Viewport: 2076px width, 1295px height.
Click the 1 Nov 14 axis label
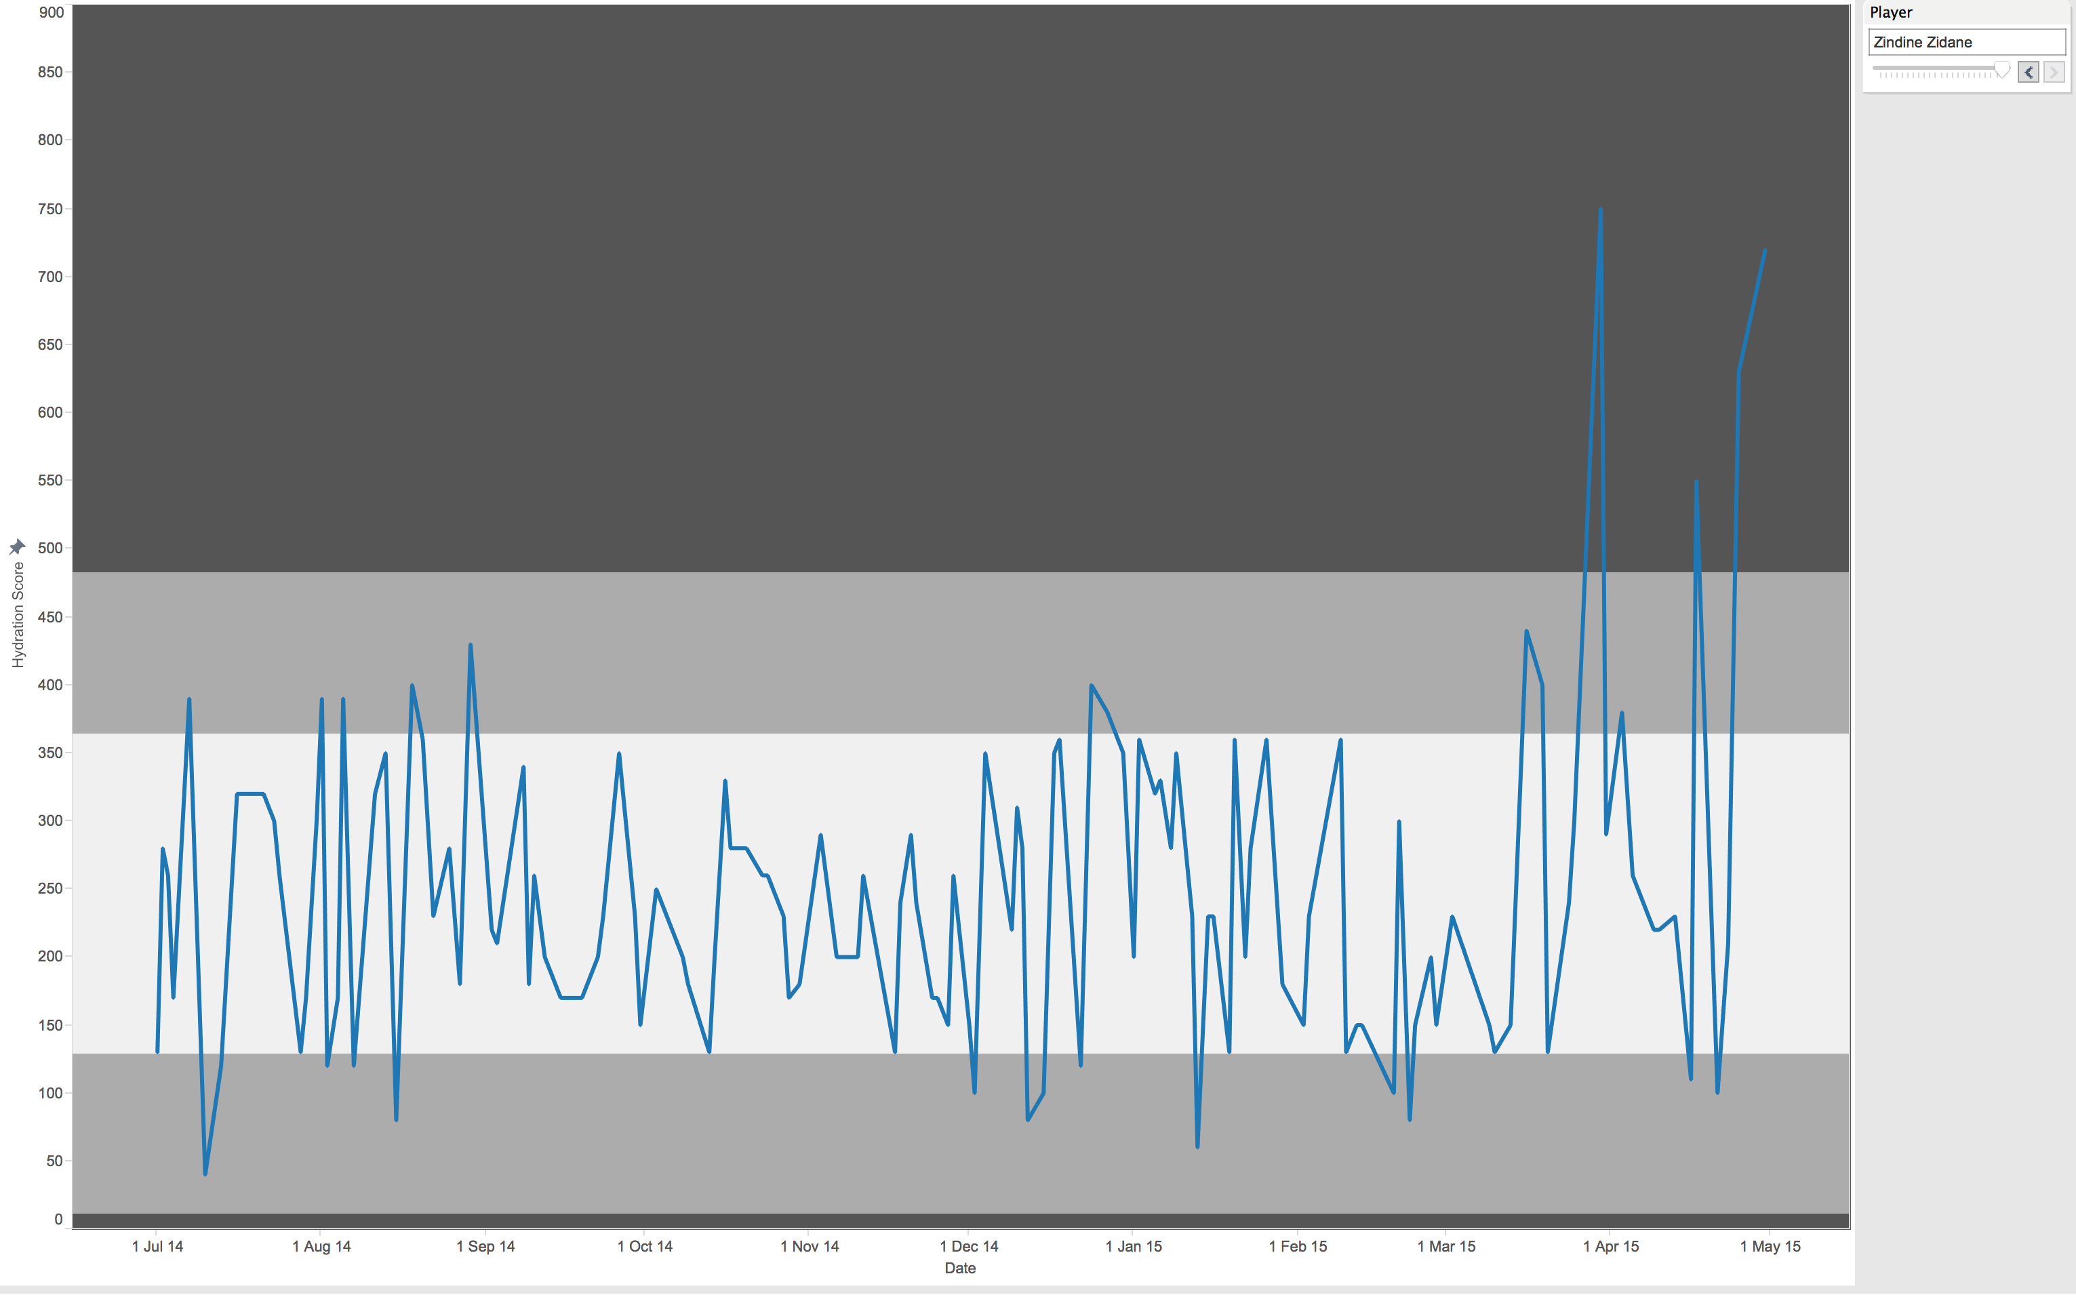tap(810, 1246)
